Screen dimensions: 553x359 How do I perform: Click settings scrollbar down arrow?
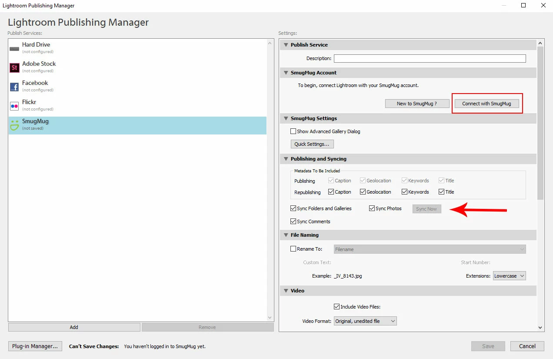point(541,328)
